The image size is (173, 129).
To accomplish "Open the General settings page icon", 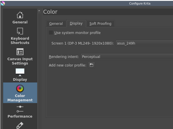I will click(20, 15).
